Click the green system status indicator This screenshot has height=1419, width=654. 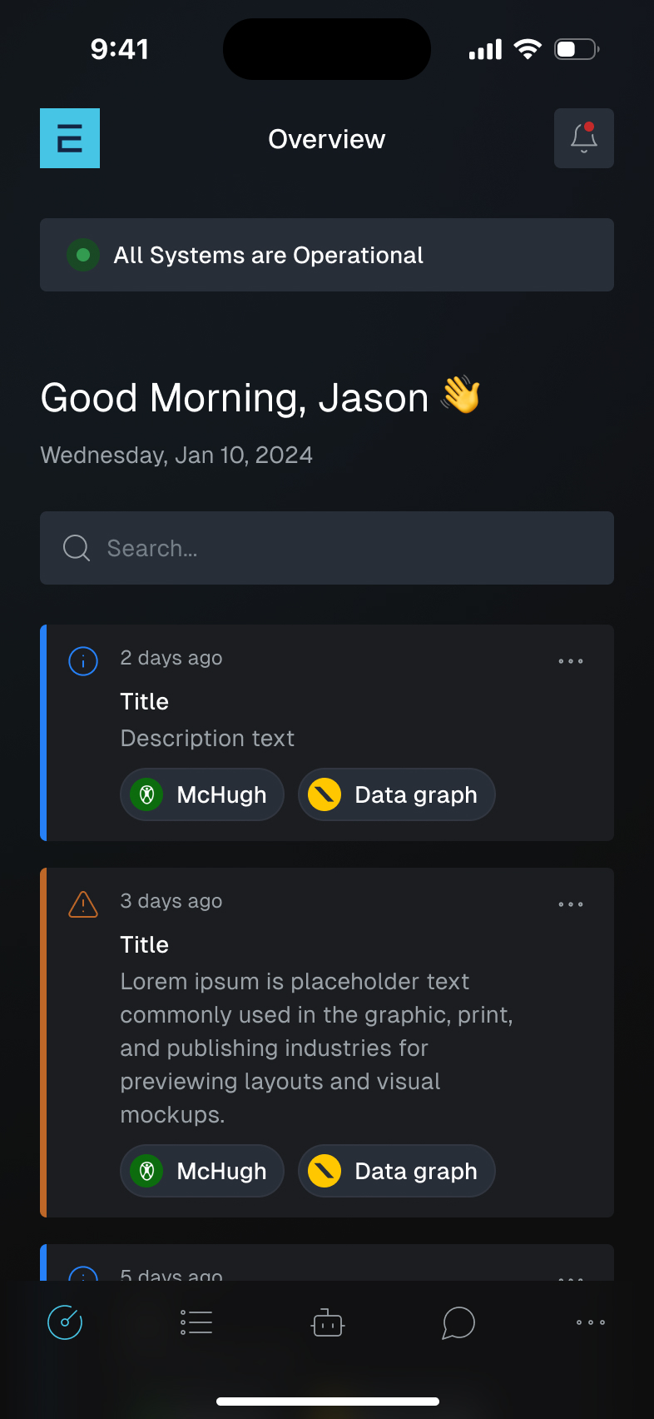(83, 255)
